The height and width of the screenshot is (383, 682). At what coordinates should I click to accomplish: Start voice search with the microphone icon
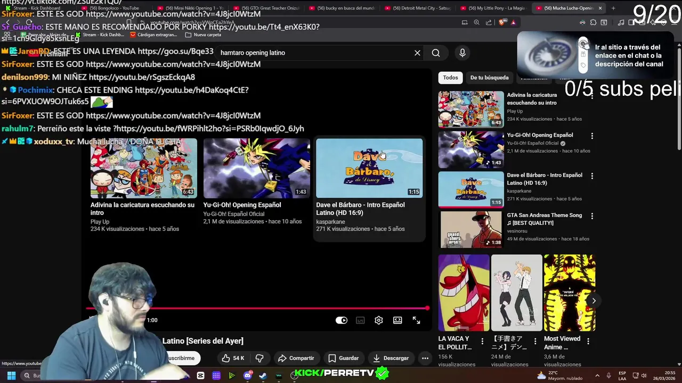coord(462,53)
